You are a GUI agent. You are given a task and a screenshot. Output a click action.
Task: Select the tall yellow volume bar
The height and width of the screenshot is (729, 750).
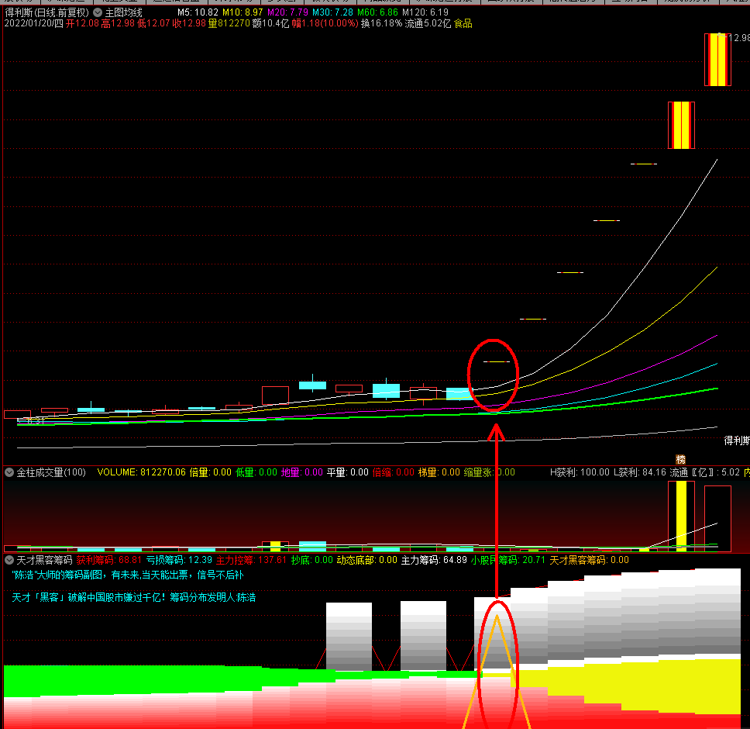point(681,516)
